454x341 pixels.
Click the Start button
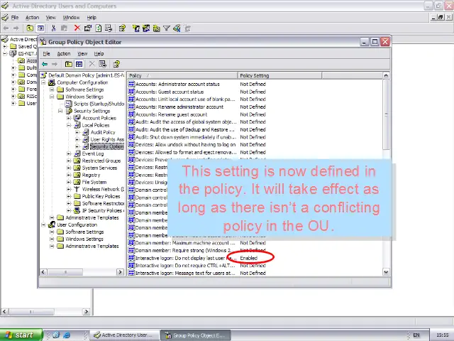(x=21, y=335)
